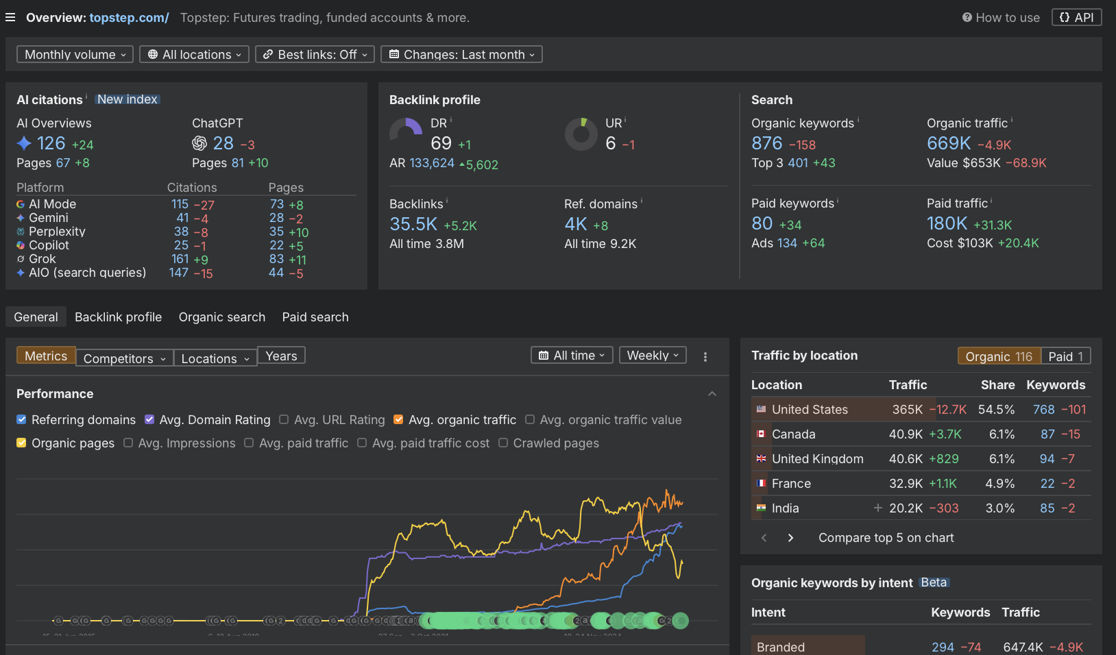Screen dimensions: 1116x655
Task: Switch to Backlink profile tab
Action: pos(119,317)
